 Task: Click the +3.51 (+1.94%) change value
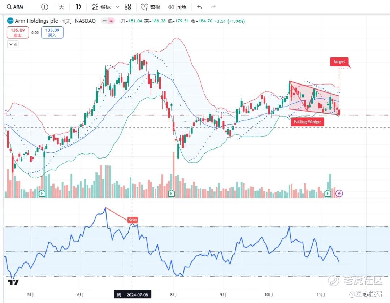(230, 21)
